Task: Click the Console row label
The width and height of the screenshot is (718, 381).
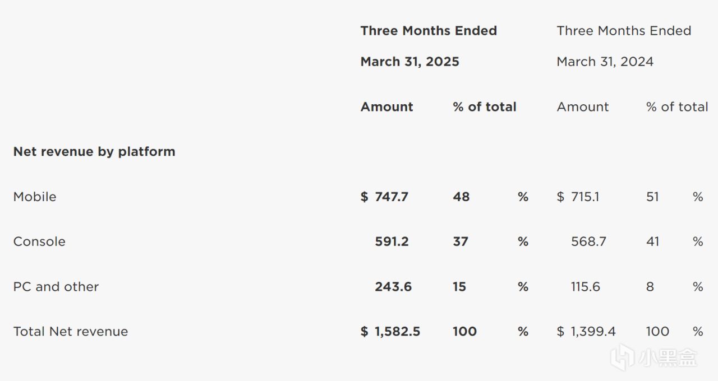Action: [39, 241]
